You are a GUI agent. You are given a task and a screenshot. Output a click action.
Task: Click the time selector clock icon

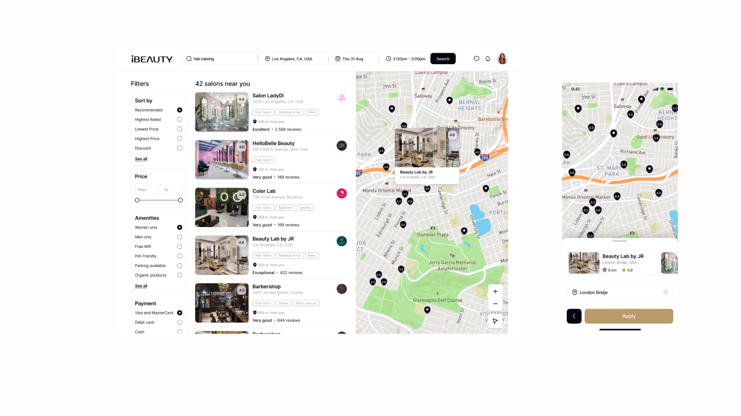click(x=389, y=58)
